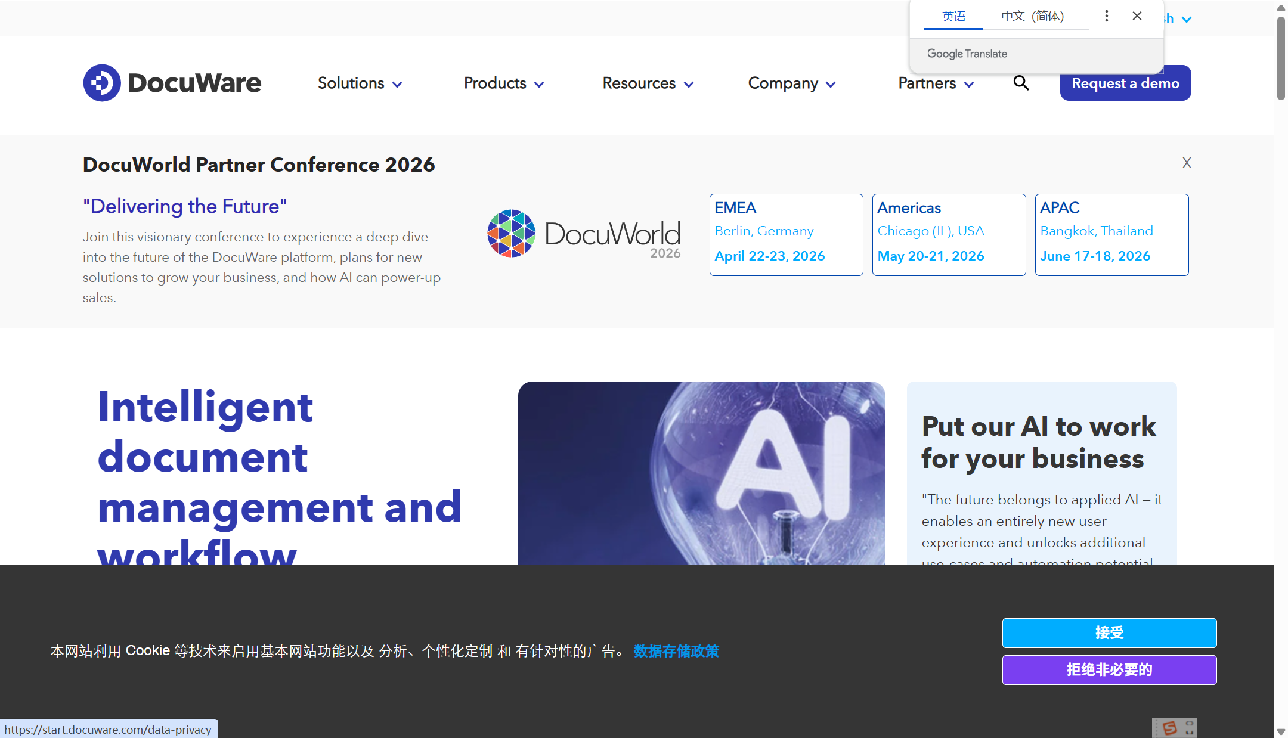This screenshot has width=1288, height=738.
Task: Select the 中文 (简体) tab
Action: [1032, 17]
